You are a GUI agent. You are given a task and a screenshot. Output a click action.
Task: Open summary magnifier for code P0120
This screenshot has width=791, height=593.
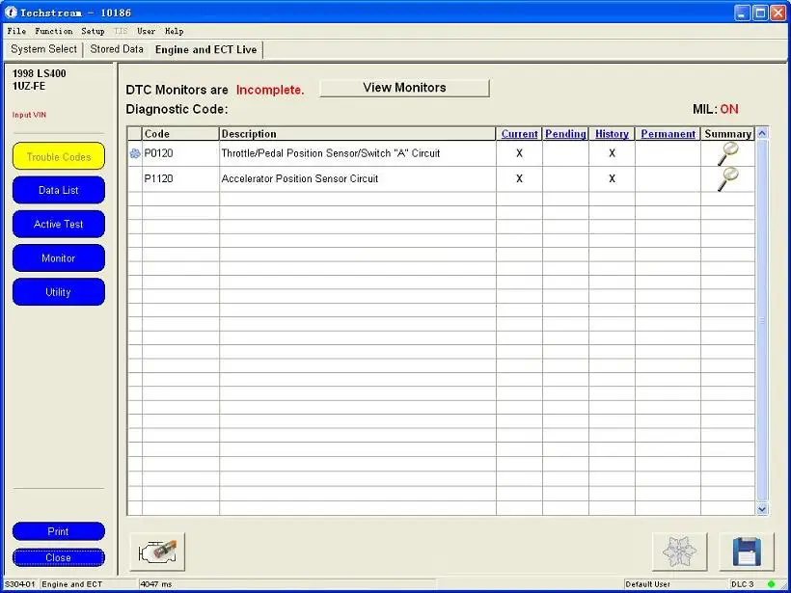pyautogui.click(x=727, y=153)
